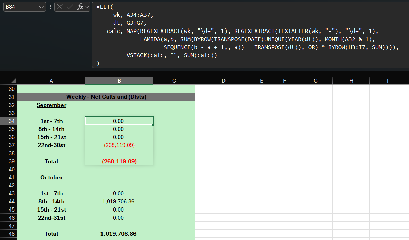Cancel the formula bar entry
Viewport: 409px width, 240px height.
click(60, 7)
